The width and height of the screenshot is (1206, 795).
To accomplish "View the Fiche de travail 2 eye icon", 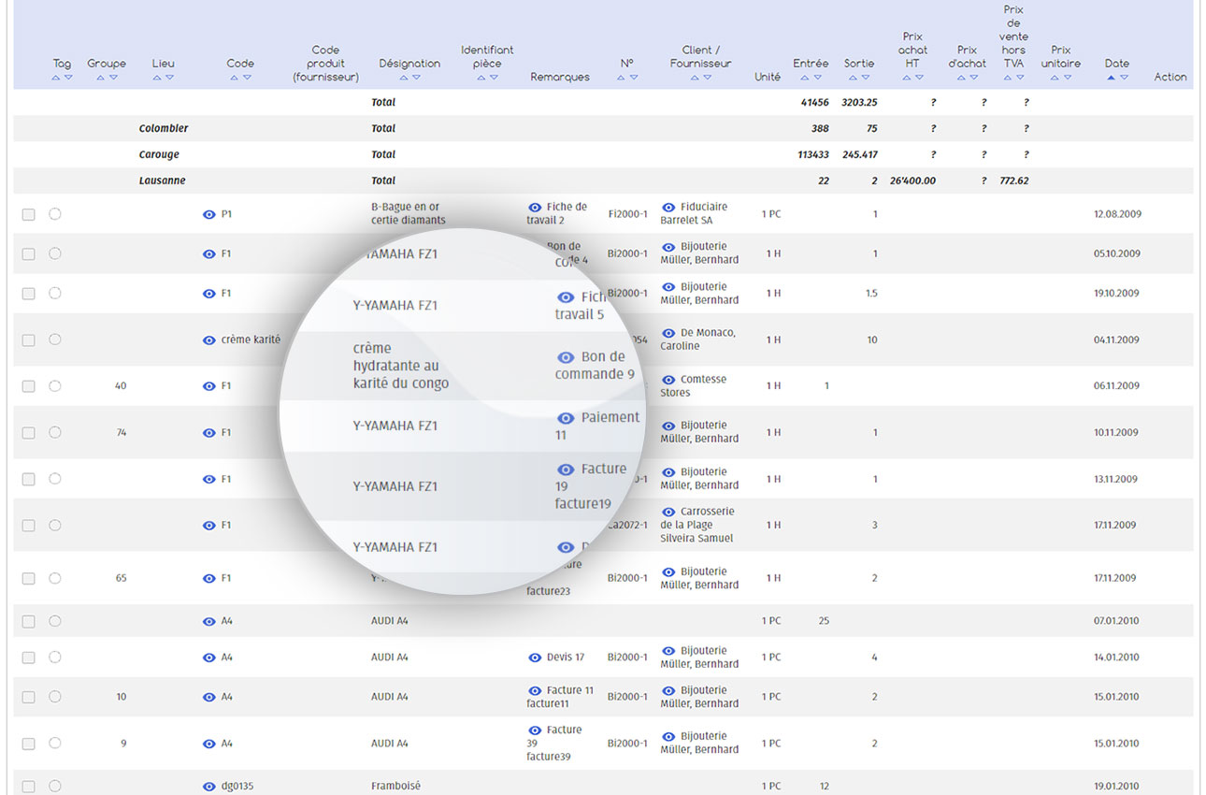I will point(535,207).
